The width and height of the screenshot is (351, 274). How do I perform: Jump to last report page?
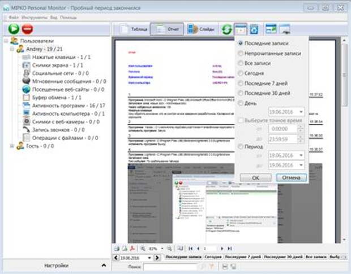[x=230, y=249]
